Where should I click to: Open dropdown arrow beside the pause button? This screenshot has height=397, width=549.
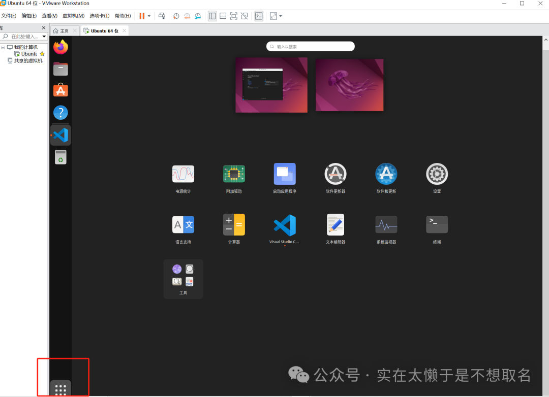coord(149,16)
